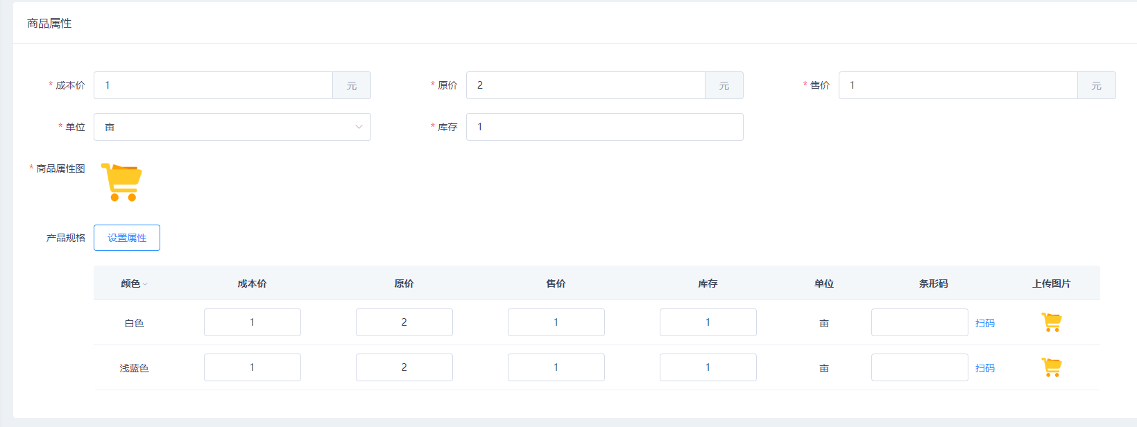Click the product attribute cart image
This screenshot has height=427, width=1137.
[x=121, y=182]
